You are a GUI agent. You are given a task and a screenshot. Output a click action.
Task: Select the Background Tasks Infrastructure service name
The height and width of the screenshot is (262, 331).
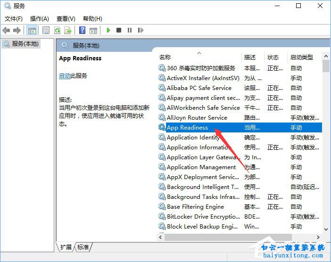point(203,197)
